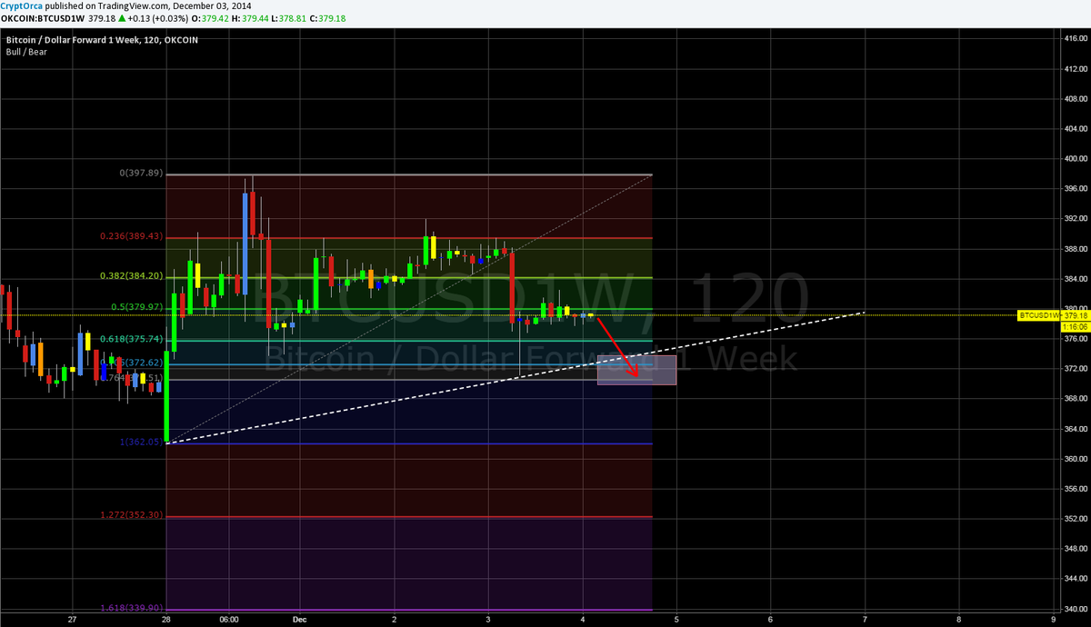Click the Fibonacci label '0.618(375.74)'

pos(132,339)
